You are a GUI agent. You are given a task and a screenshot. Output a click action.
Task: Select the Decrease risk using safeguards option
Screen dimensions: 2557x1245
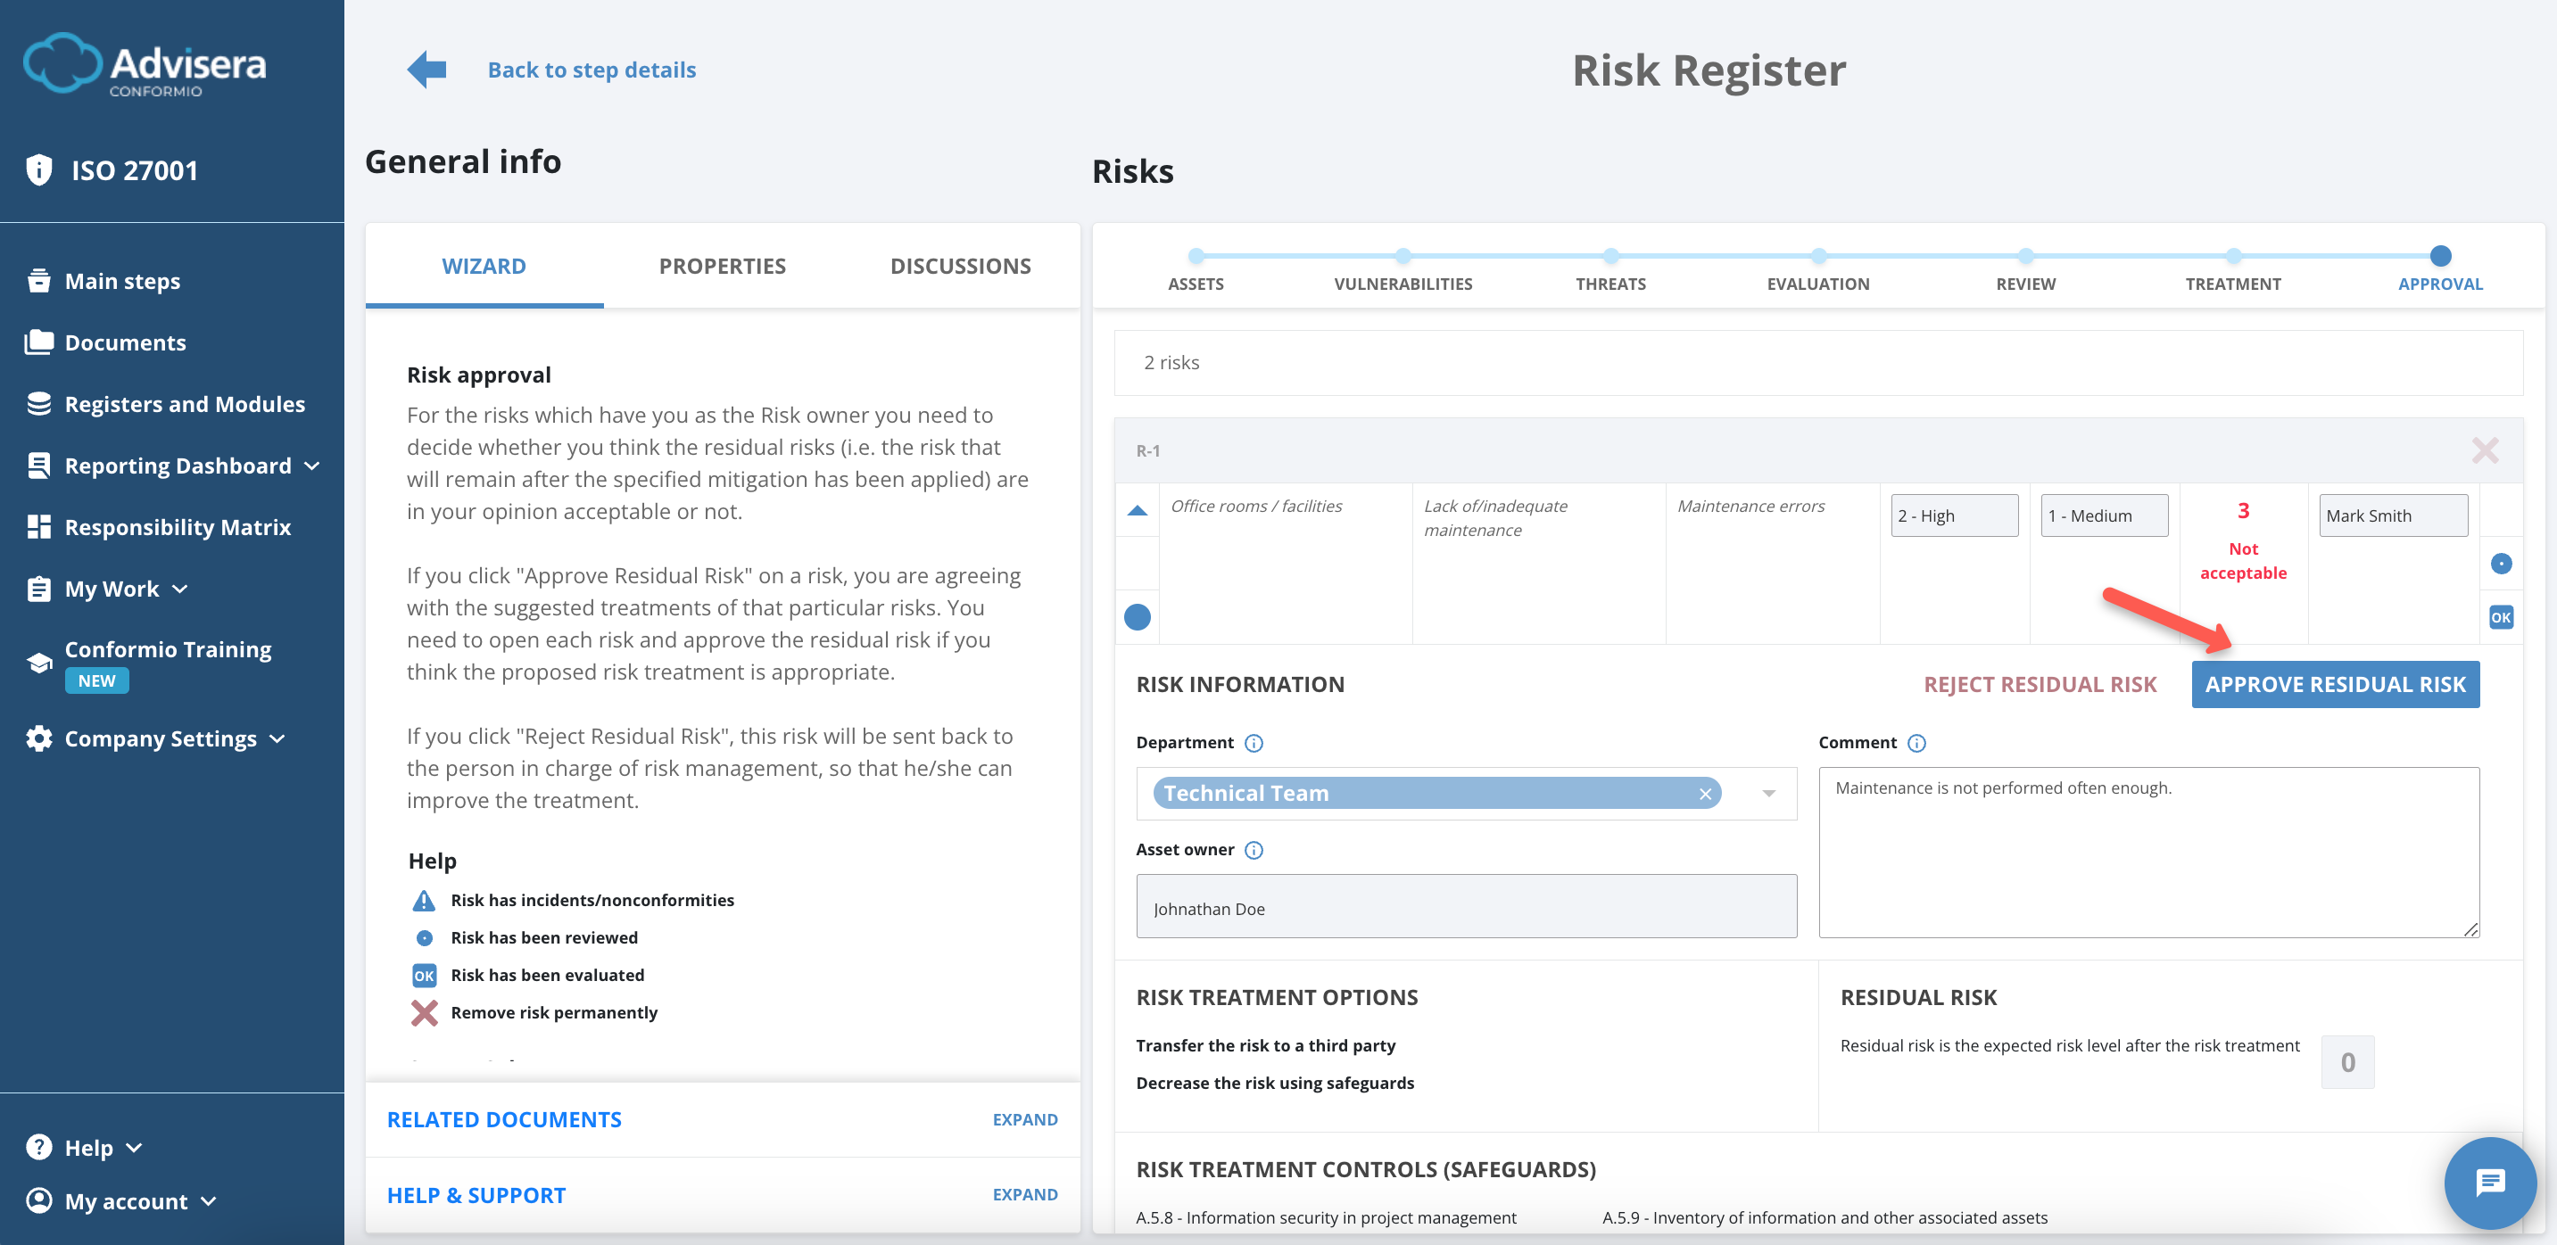tap(1275, 1083)
